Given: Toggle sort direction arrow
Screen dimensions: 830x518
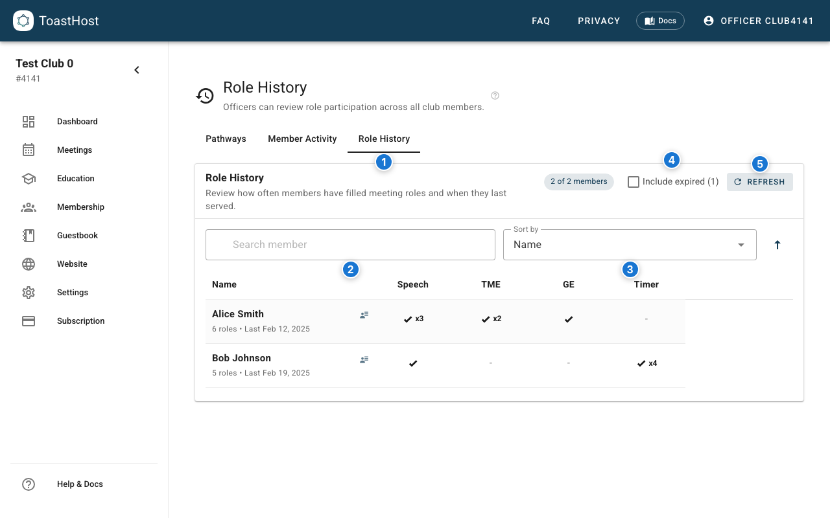Looking at the screenshot, I should point(777,245).
